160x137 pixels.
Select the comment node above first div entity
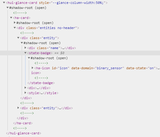27,33
